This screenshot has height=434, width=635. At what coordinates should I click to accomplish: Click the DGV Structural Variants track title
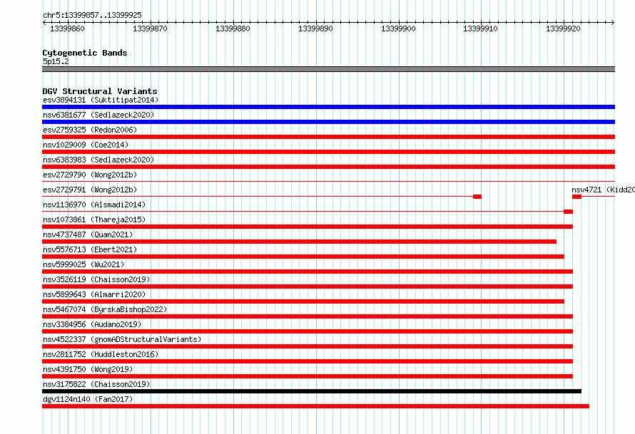coord(100,91)
